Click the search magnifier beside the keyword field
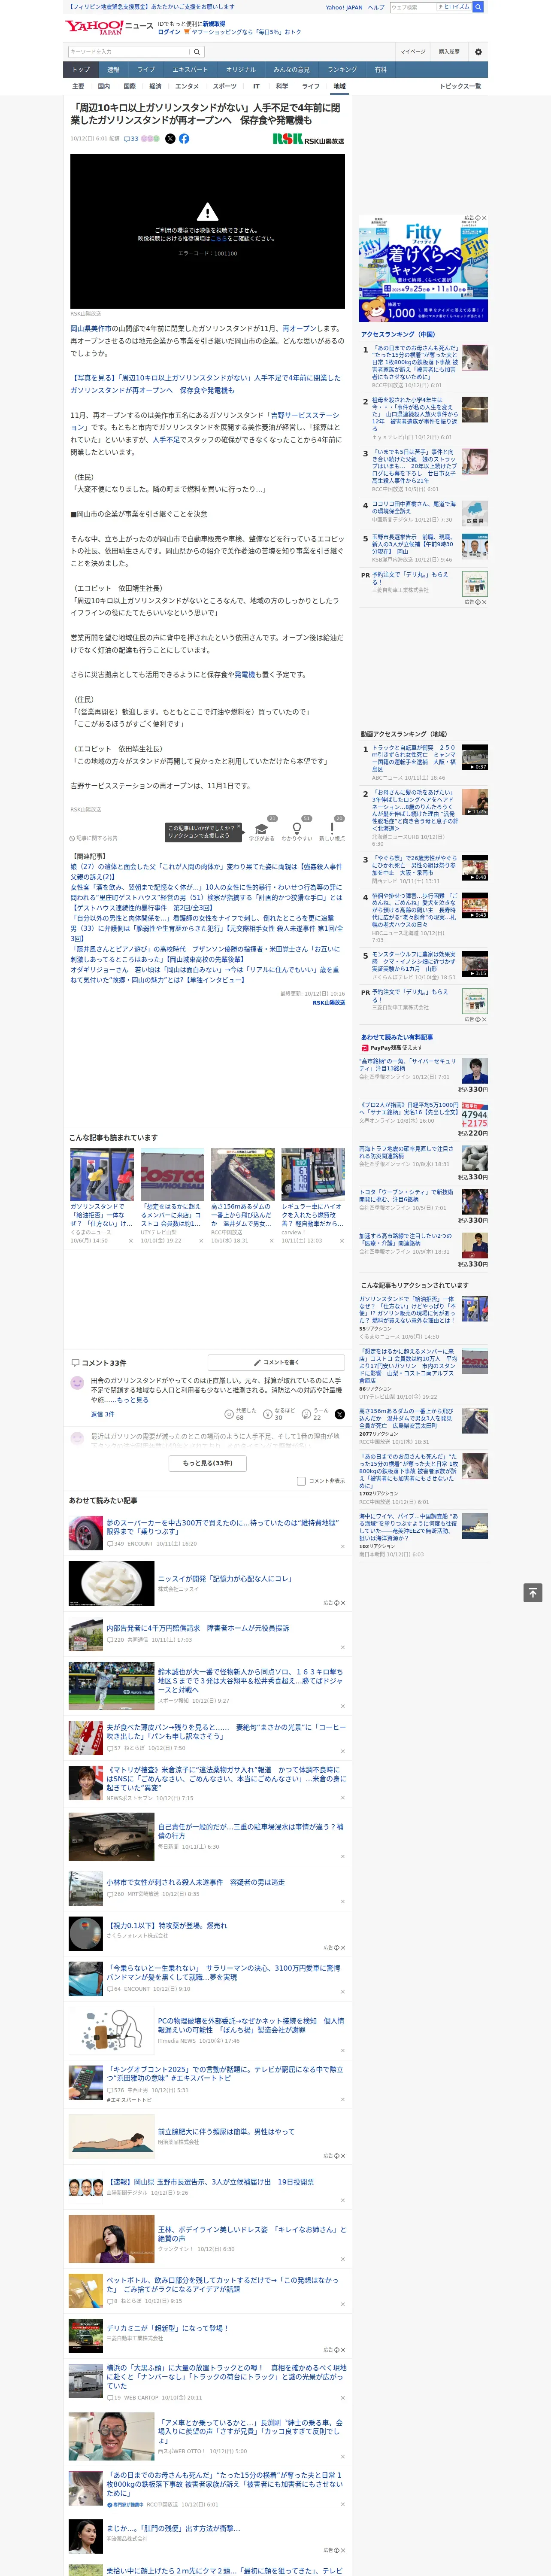The width and height of the screenshot is (551, 2576). 197,52
